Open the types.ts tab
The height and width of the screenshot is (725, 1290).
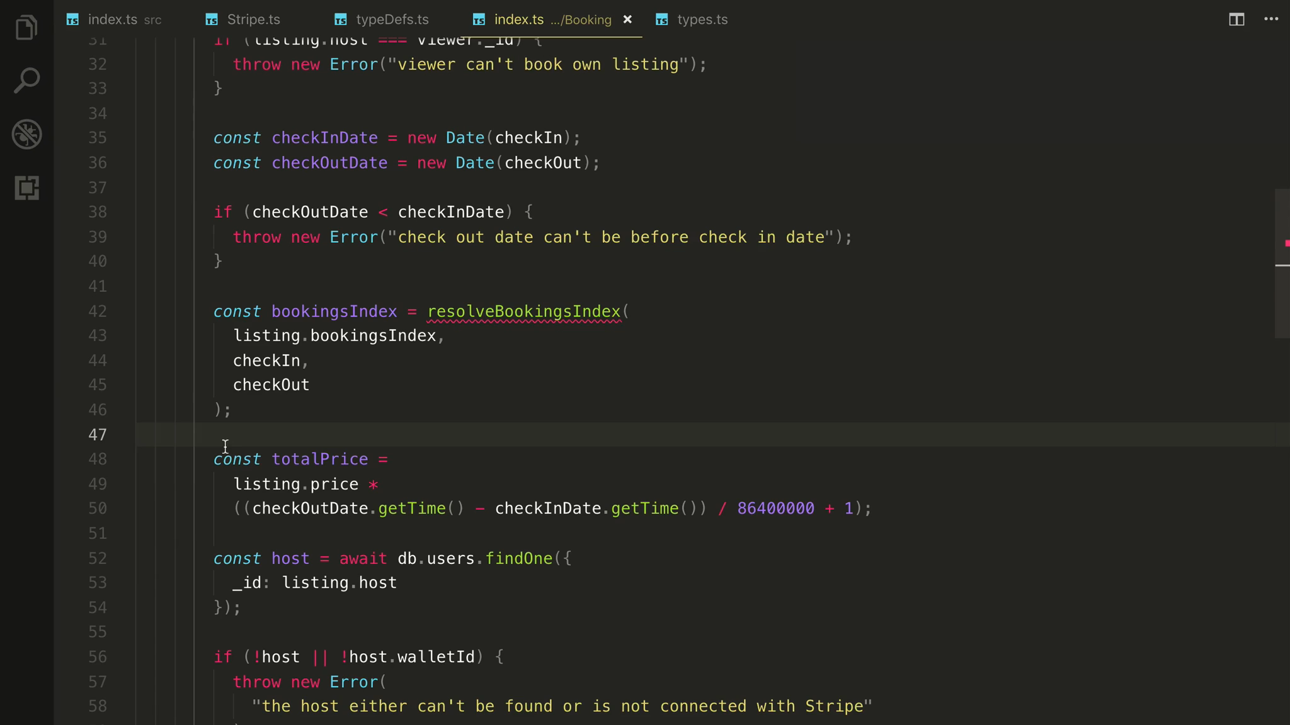coord(702,20)
